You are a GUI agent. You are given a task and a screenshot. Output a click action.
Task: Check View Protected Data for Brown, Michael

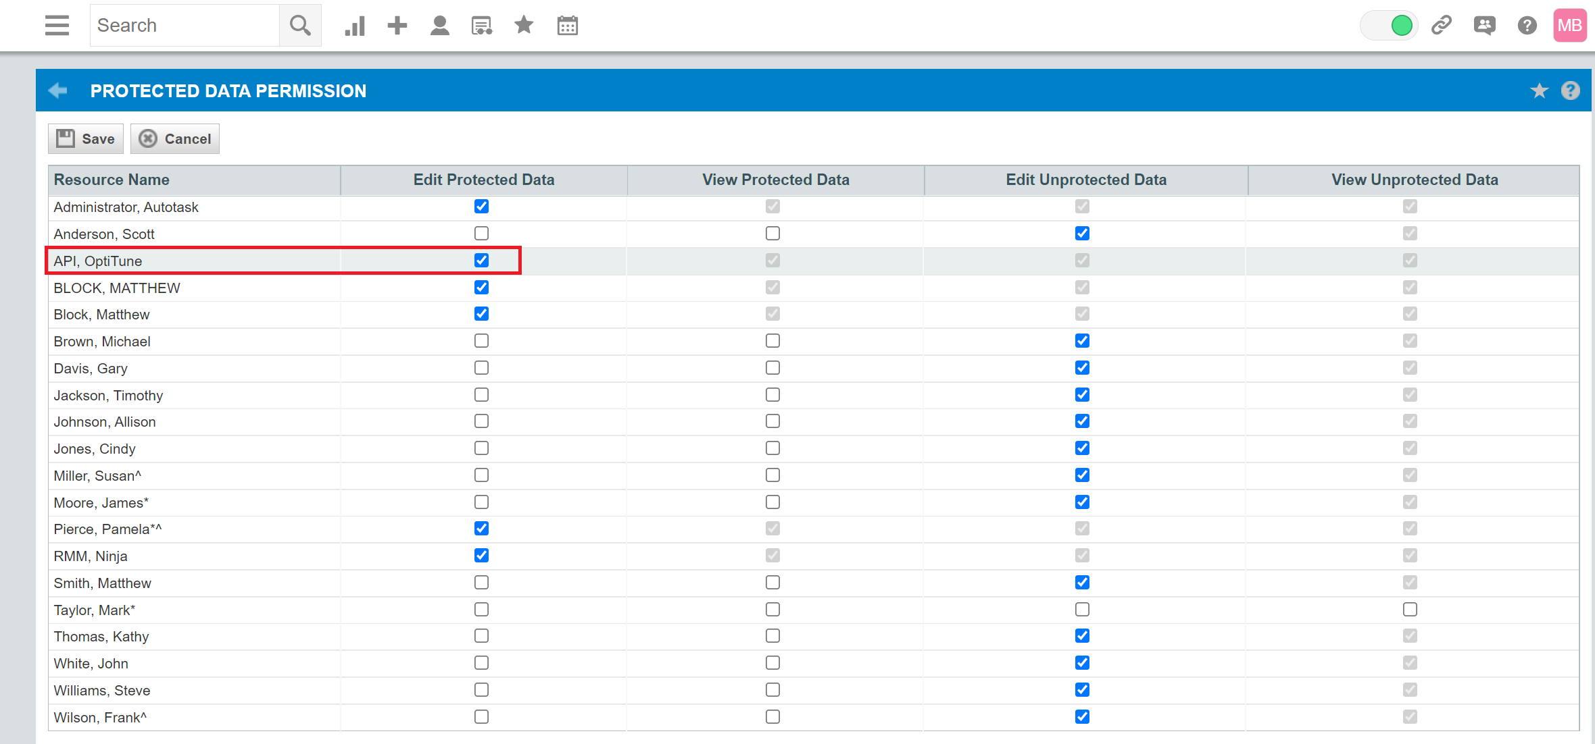(x=772, y=341)
